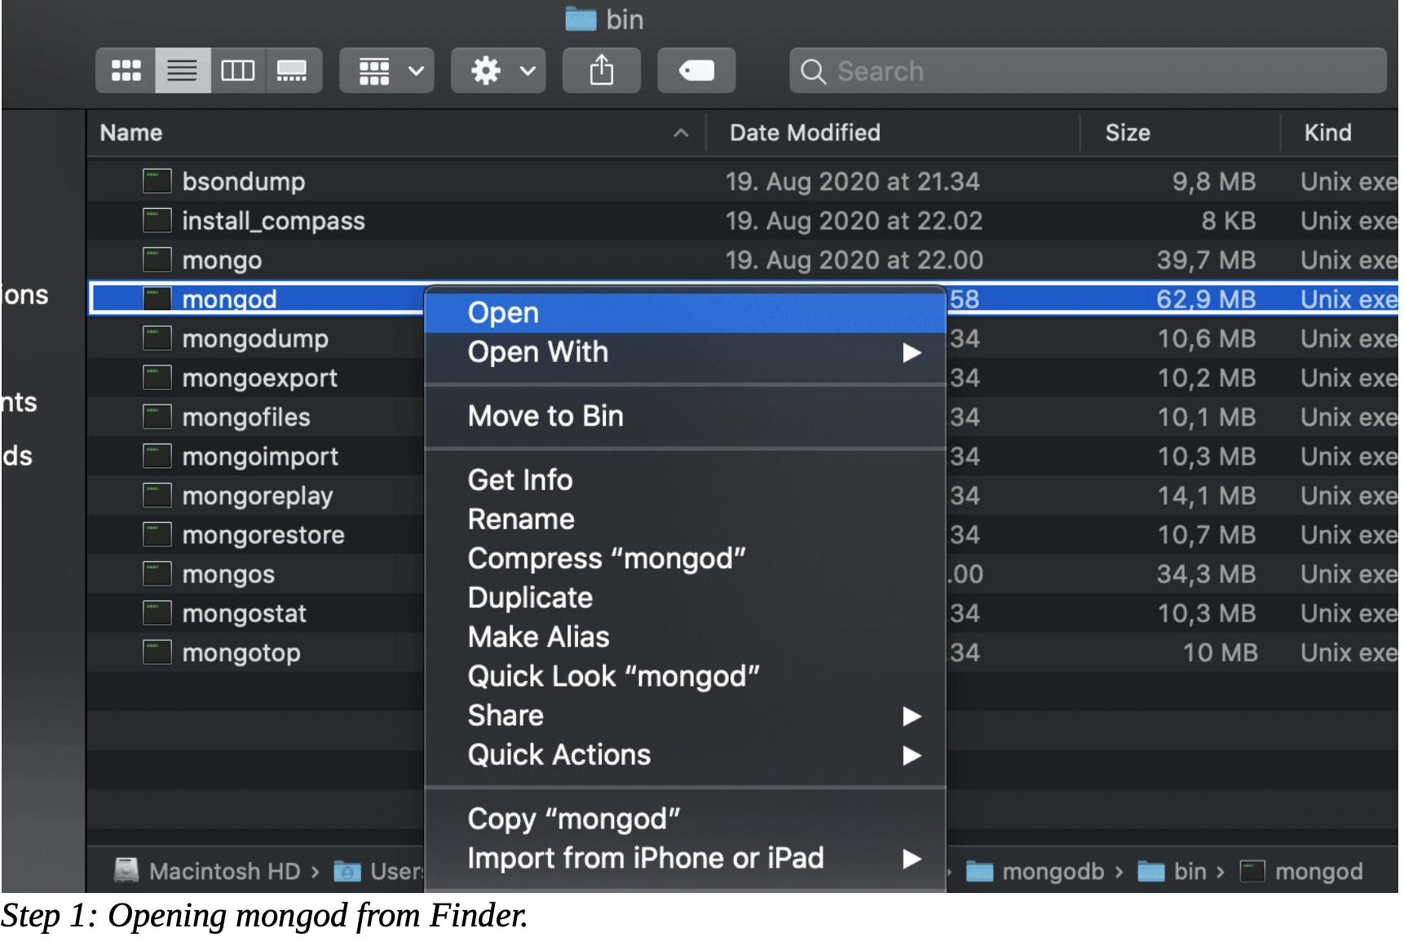Select the mongotop file icon

(157, 652)
